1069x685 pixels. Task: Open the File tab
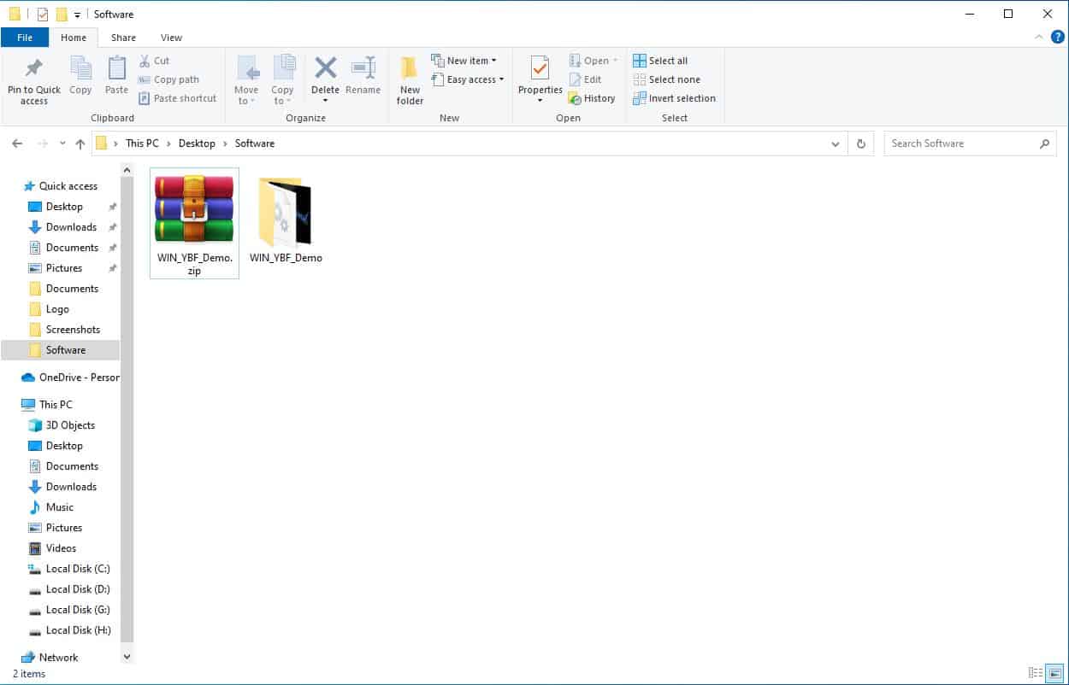click(25, 38)
